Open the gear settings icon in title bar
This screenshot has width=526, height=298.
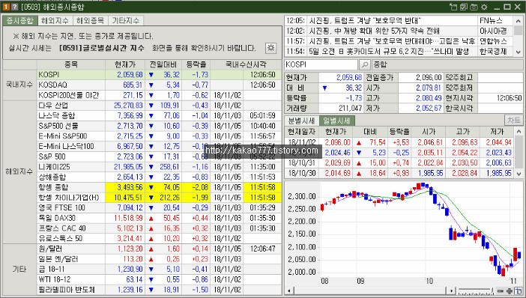(484, 7)
